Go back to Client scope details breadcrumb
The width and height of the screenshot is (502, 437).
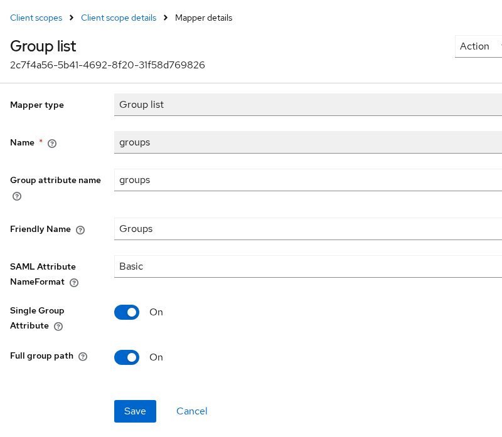coord(119,18)
